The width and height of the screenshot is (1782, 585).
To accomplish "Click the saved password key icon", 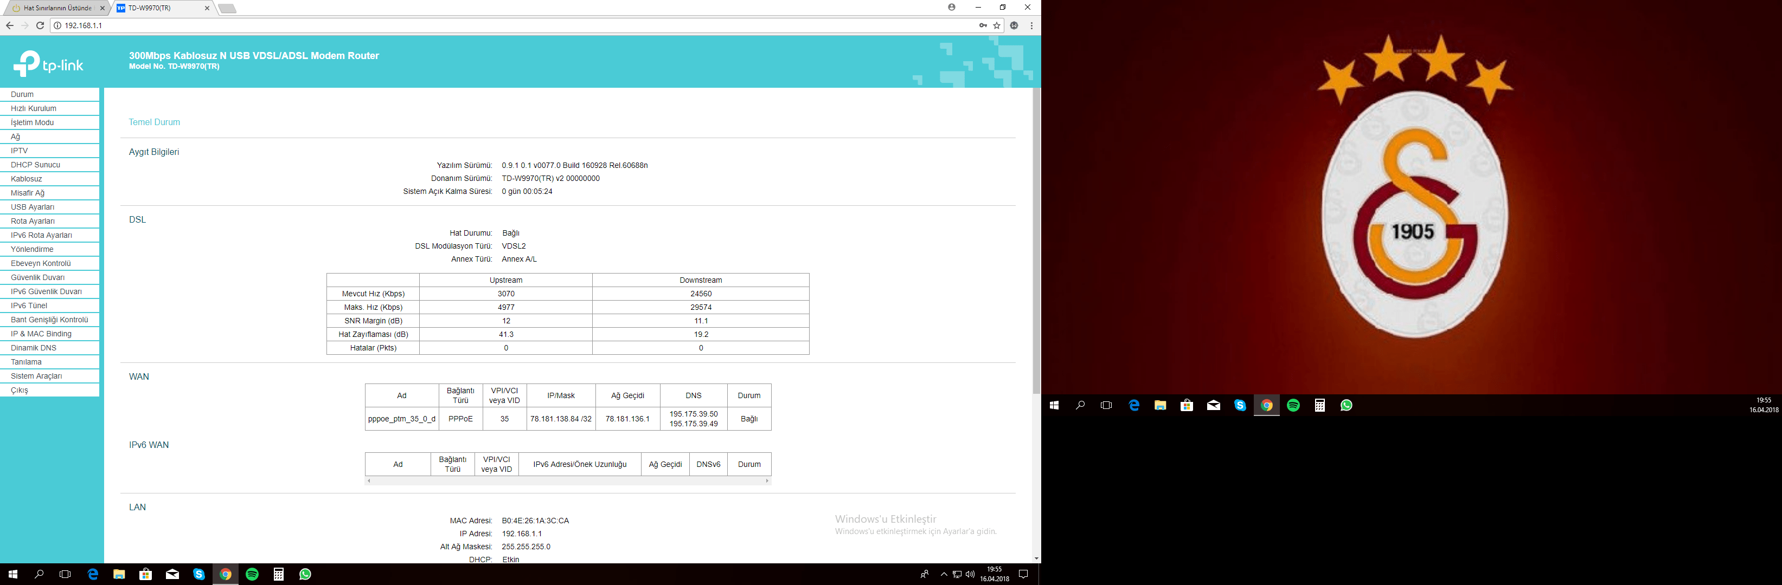I will (982, 25).
